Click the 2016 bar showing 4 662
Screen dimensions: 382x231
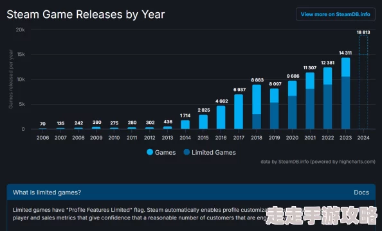[x=221, y=117]
